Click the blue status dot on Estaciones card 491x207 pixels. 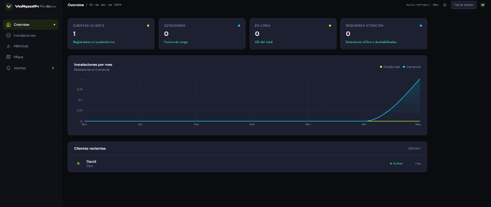pos(239,26)
